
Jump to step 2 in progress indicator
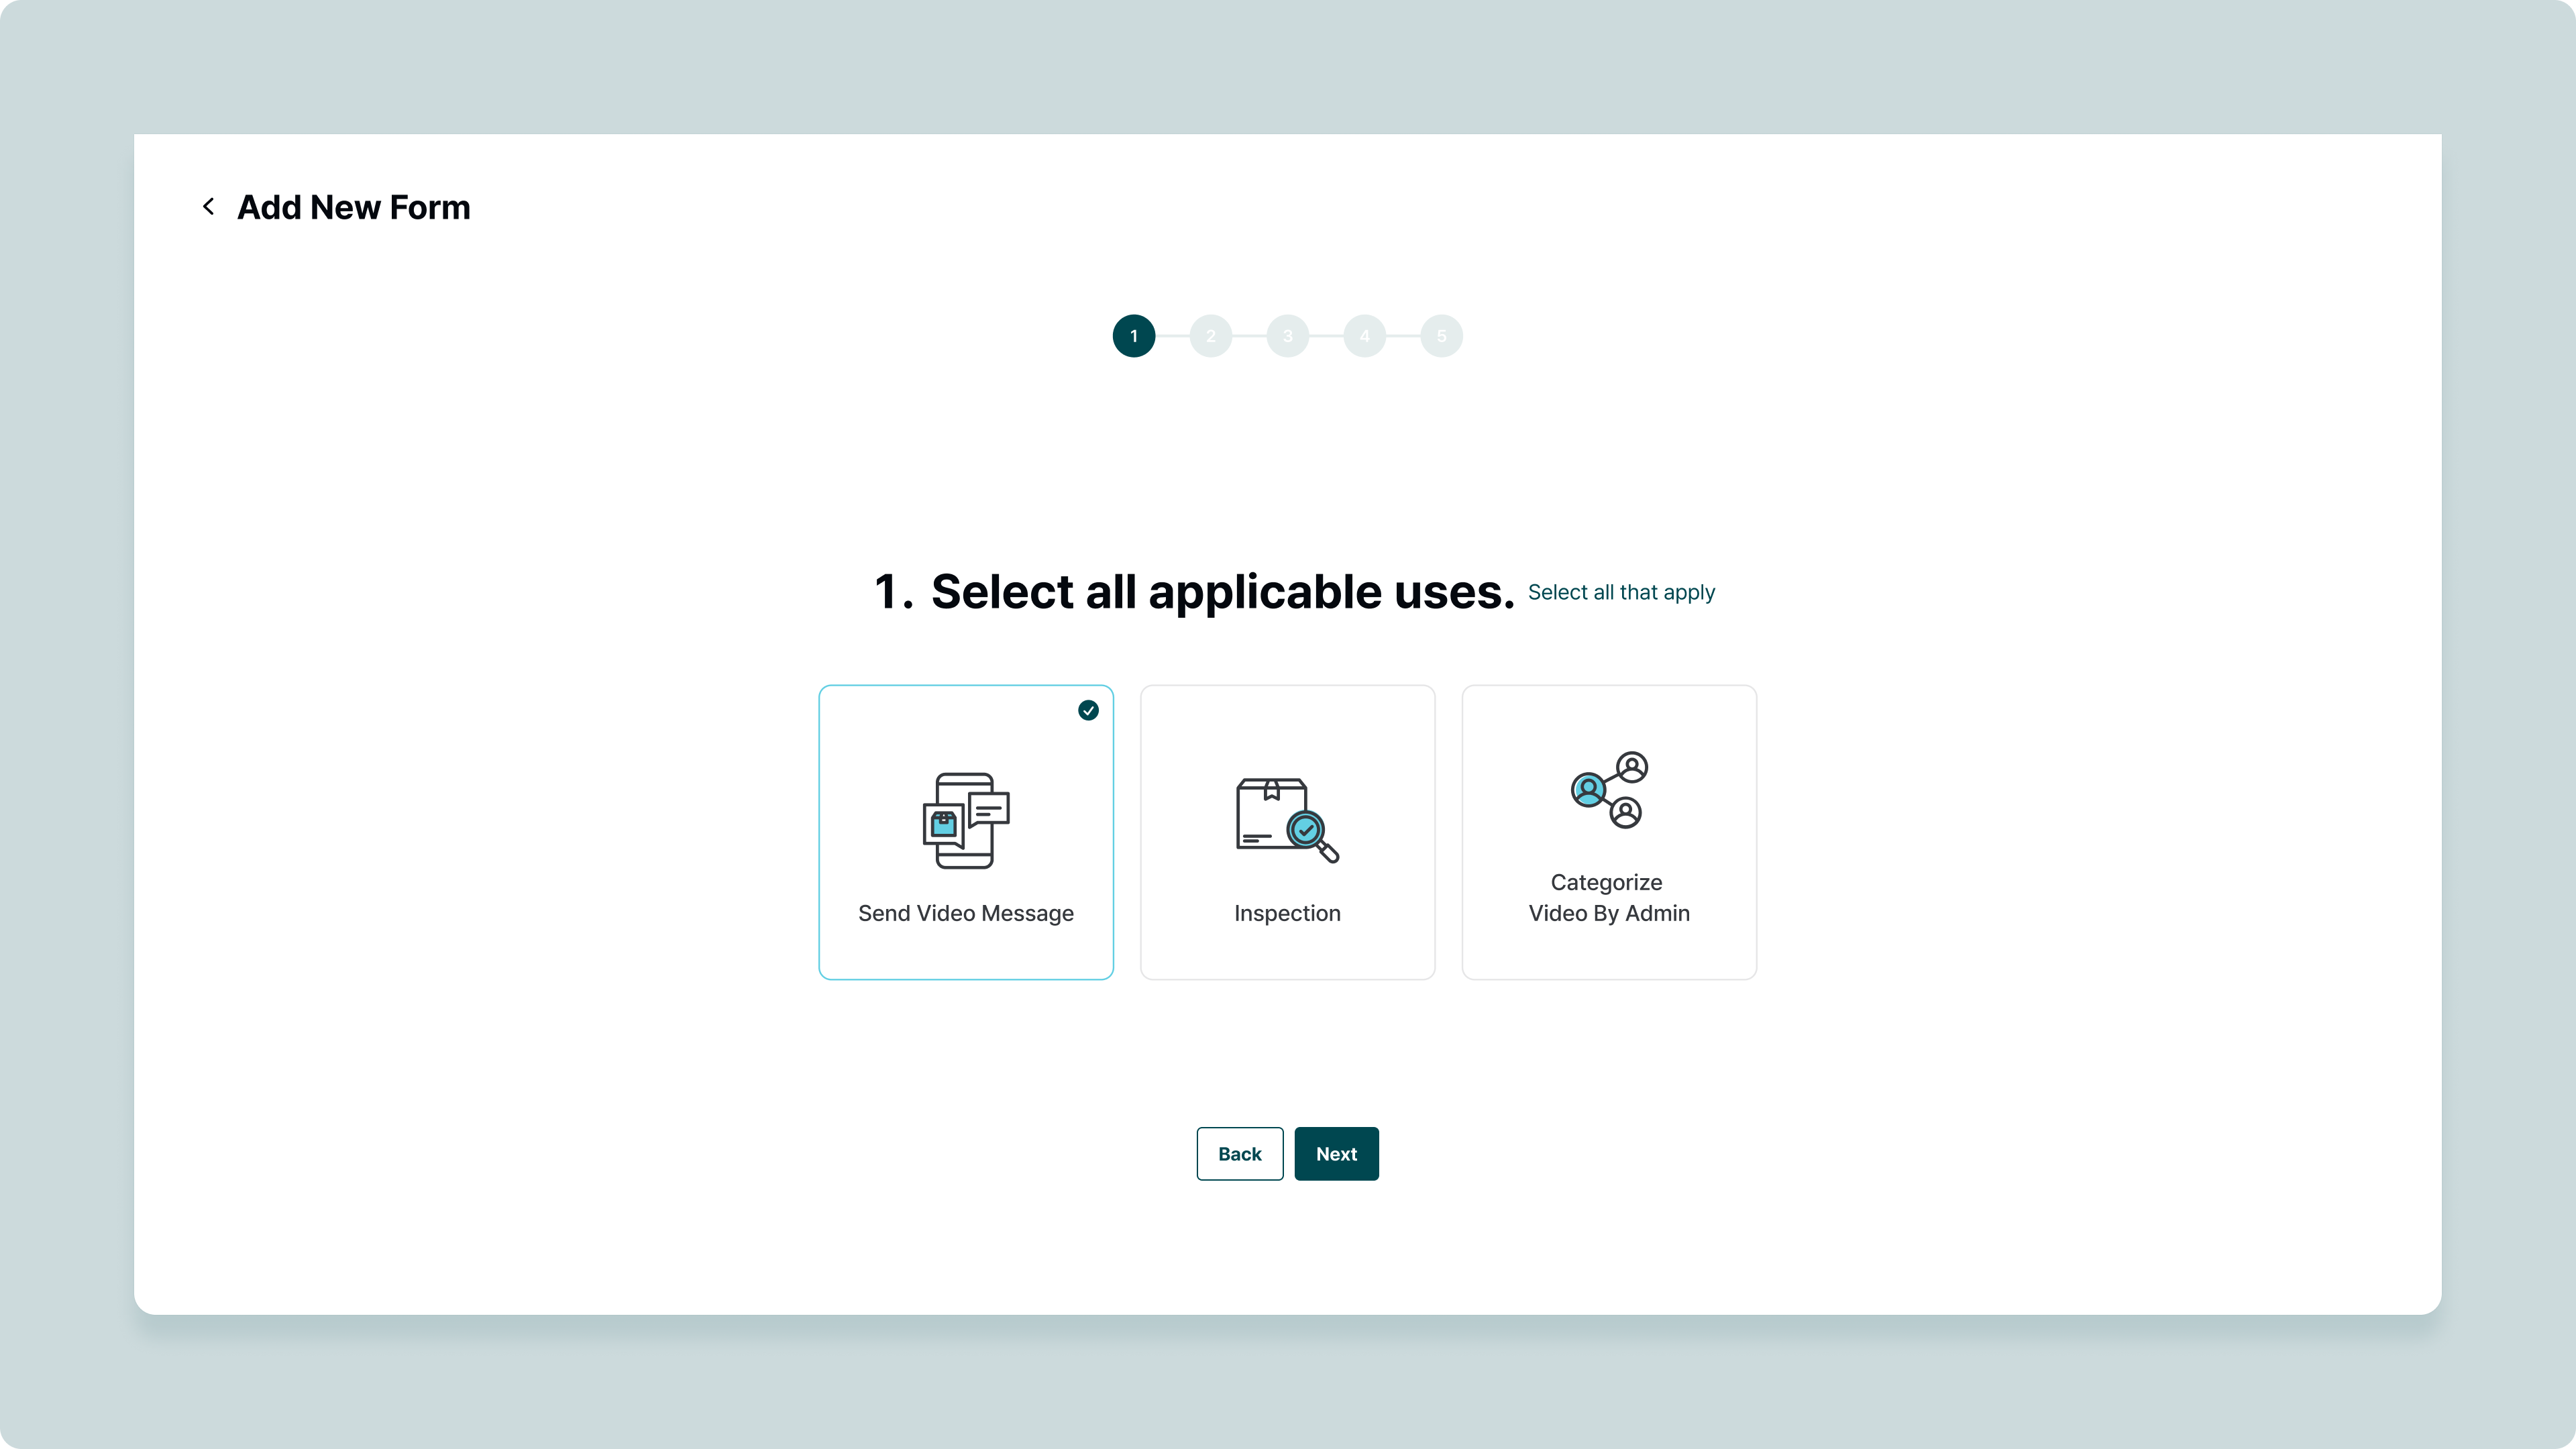(1211, 336)
